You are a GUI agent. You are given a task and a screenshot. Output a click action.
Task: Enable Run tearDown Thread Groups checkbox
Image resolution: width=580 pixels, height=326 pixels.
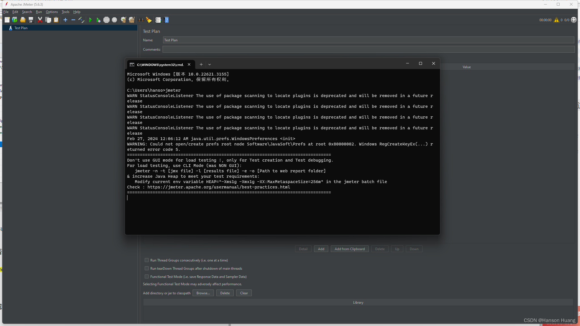point(147,268)
